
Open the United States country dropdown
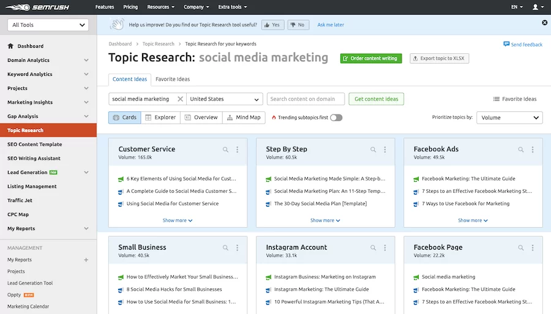(225, 99)
